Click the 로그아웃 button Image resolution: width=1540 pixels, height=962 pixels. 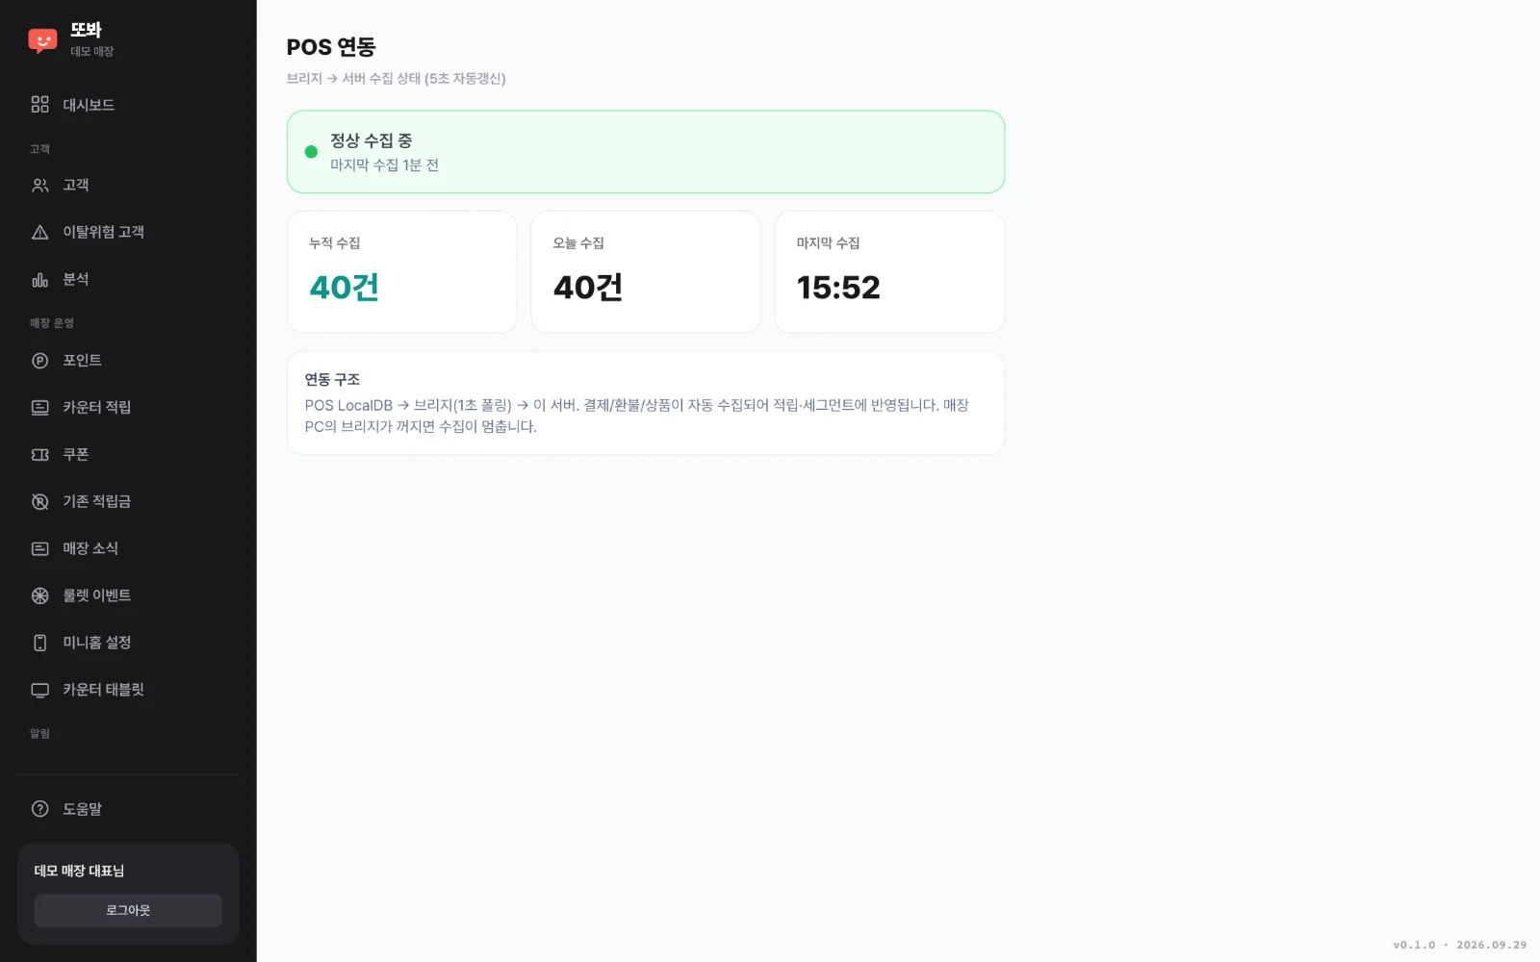point(128,910)
